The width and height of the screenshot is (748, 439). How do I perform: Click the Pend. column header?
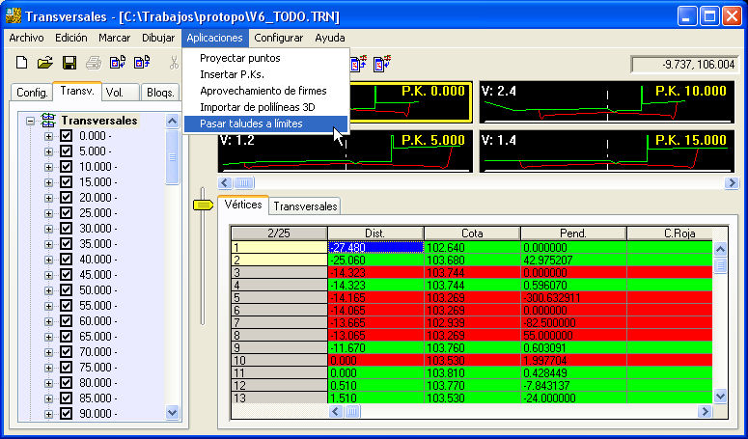click(573, 233)
